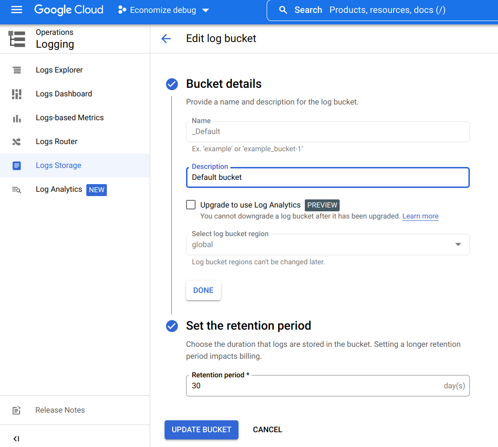Expand the Select log bucket region dropdown
The width and height of the screenshot is (498, 447).
[x=327, y=244]
